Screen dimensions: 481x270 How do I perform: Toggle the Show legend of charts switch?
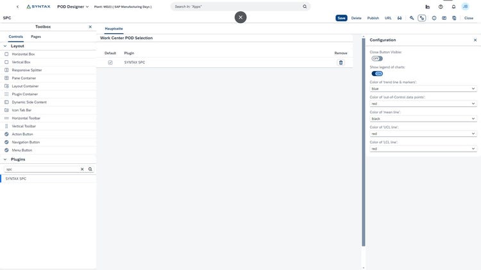pyautogui.click(x=377, y=74)
